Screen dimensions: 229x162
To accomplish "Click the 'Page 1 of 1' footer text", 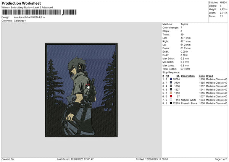I will (x=221, y=159).
